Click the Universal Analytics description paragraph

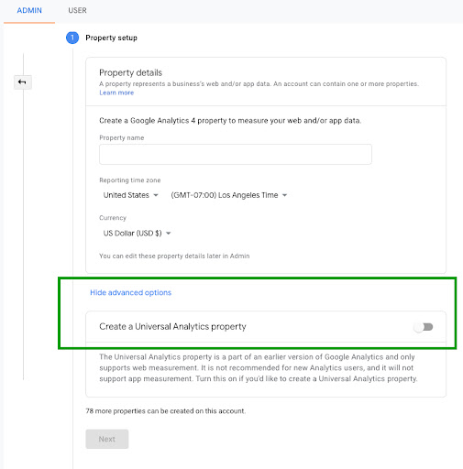(259, 367)
